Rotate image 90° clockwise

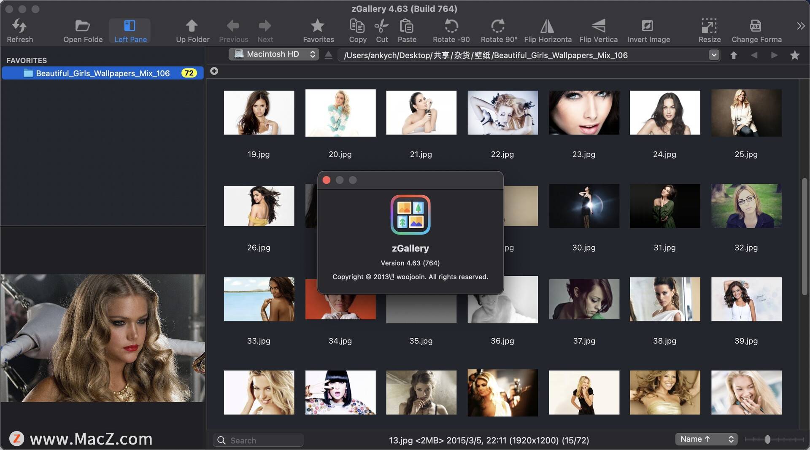(x=498, y=26)
